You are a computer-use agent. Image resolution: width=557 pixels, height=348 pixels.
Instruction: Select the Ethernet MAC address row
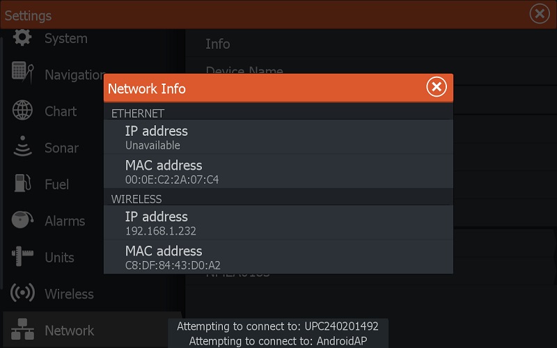pos(278,171)
